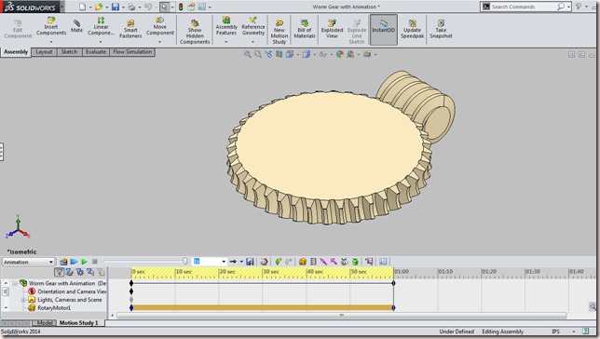Select the Smart Fasteners tool
This screenshot has width=600, height=339.
point(130,29)
